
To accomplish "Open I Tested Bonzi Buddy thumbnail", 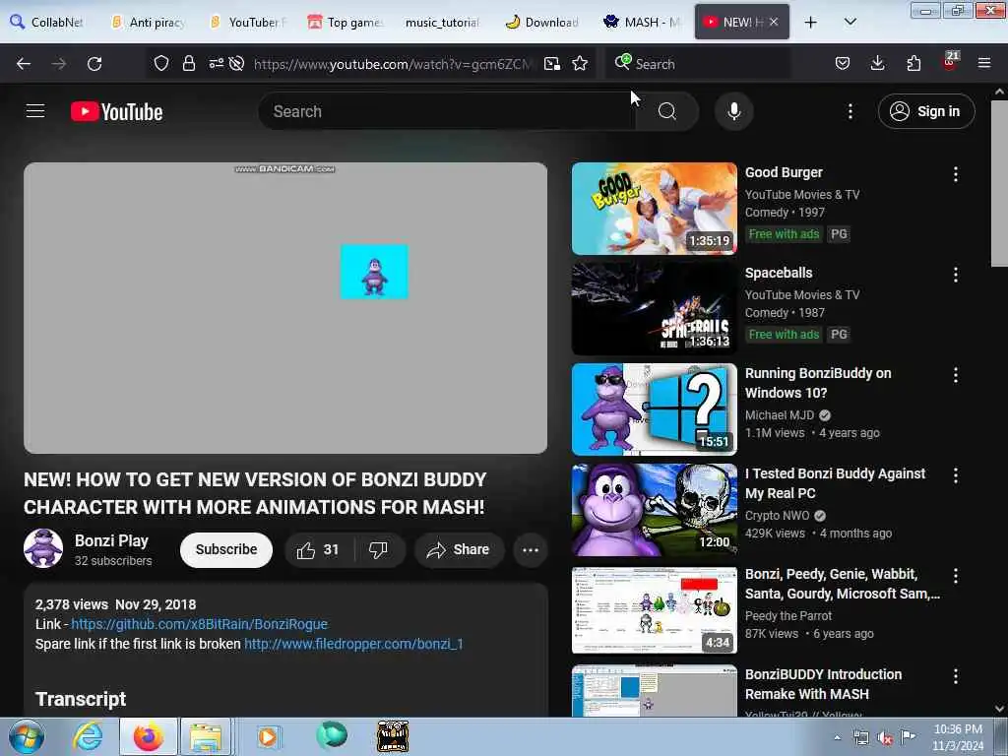I will pos(655,510).
